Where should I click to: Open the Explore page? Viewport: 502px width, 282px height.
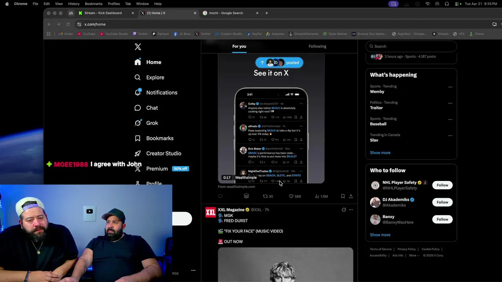149,78
